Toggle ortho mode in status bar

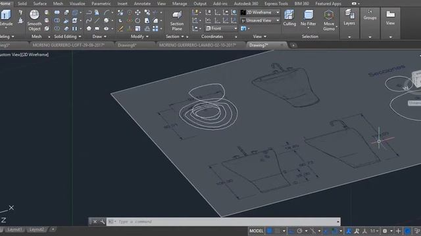click(291, 231)
